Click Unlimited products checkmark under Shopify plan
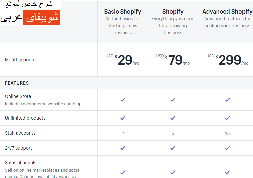Screen dimensions: 253x178 coord(173,118)
